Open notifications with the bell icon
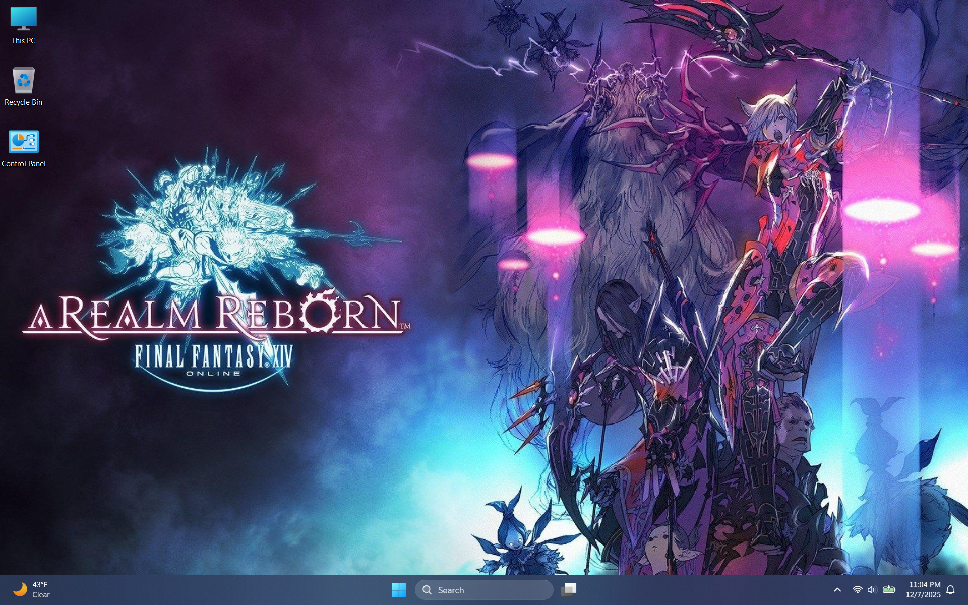This screenshot has height=605, width=968. (951, 589)
